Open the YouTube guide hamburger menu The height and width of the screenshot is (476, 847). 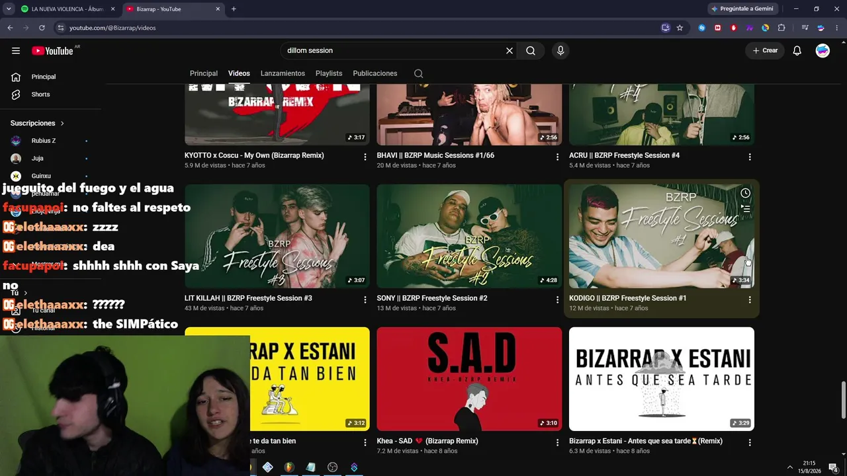coord(16,51)
